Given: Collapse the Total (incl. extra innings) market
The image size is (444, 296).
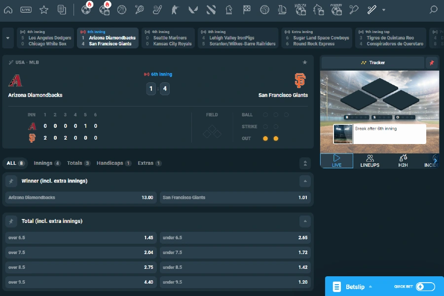Looking at the screenshot, I should click(304, 221).
